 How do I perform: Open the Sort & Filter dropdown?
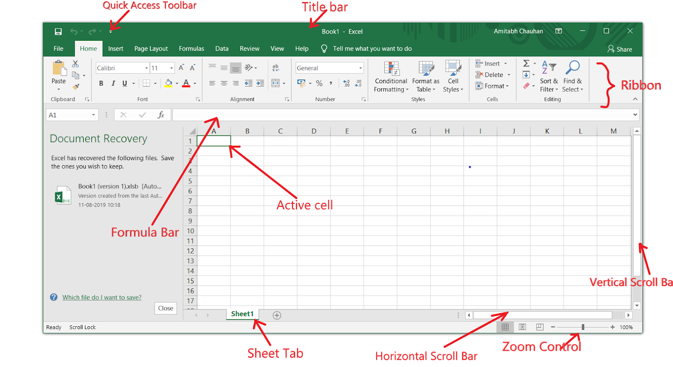coord(549,77)
